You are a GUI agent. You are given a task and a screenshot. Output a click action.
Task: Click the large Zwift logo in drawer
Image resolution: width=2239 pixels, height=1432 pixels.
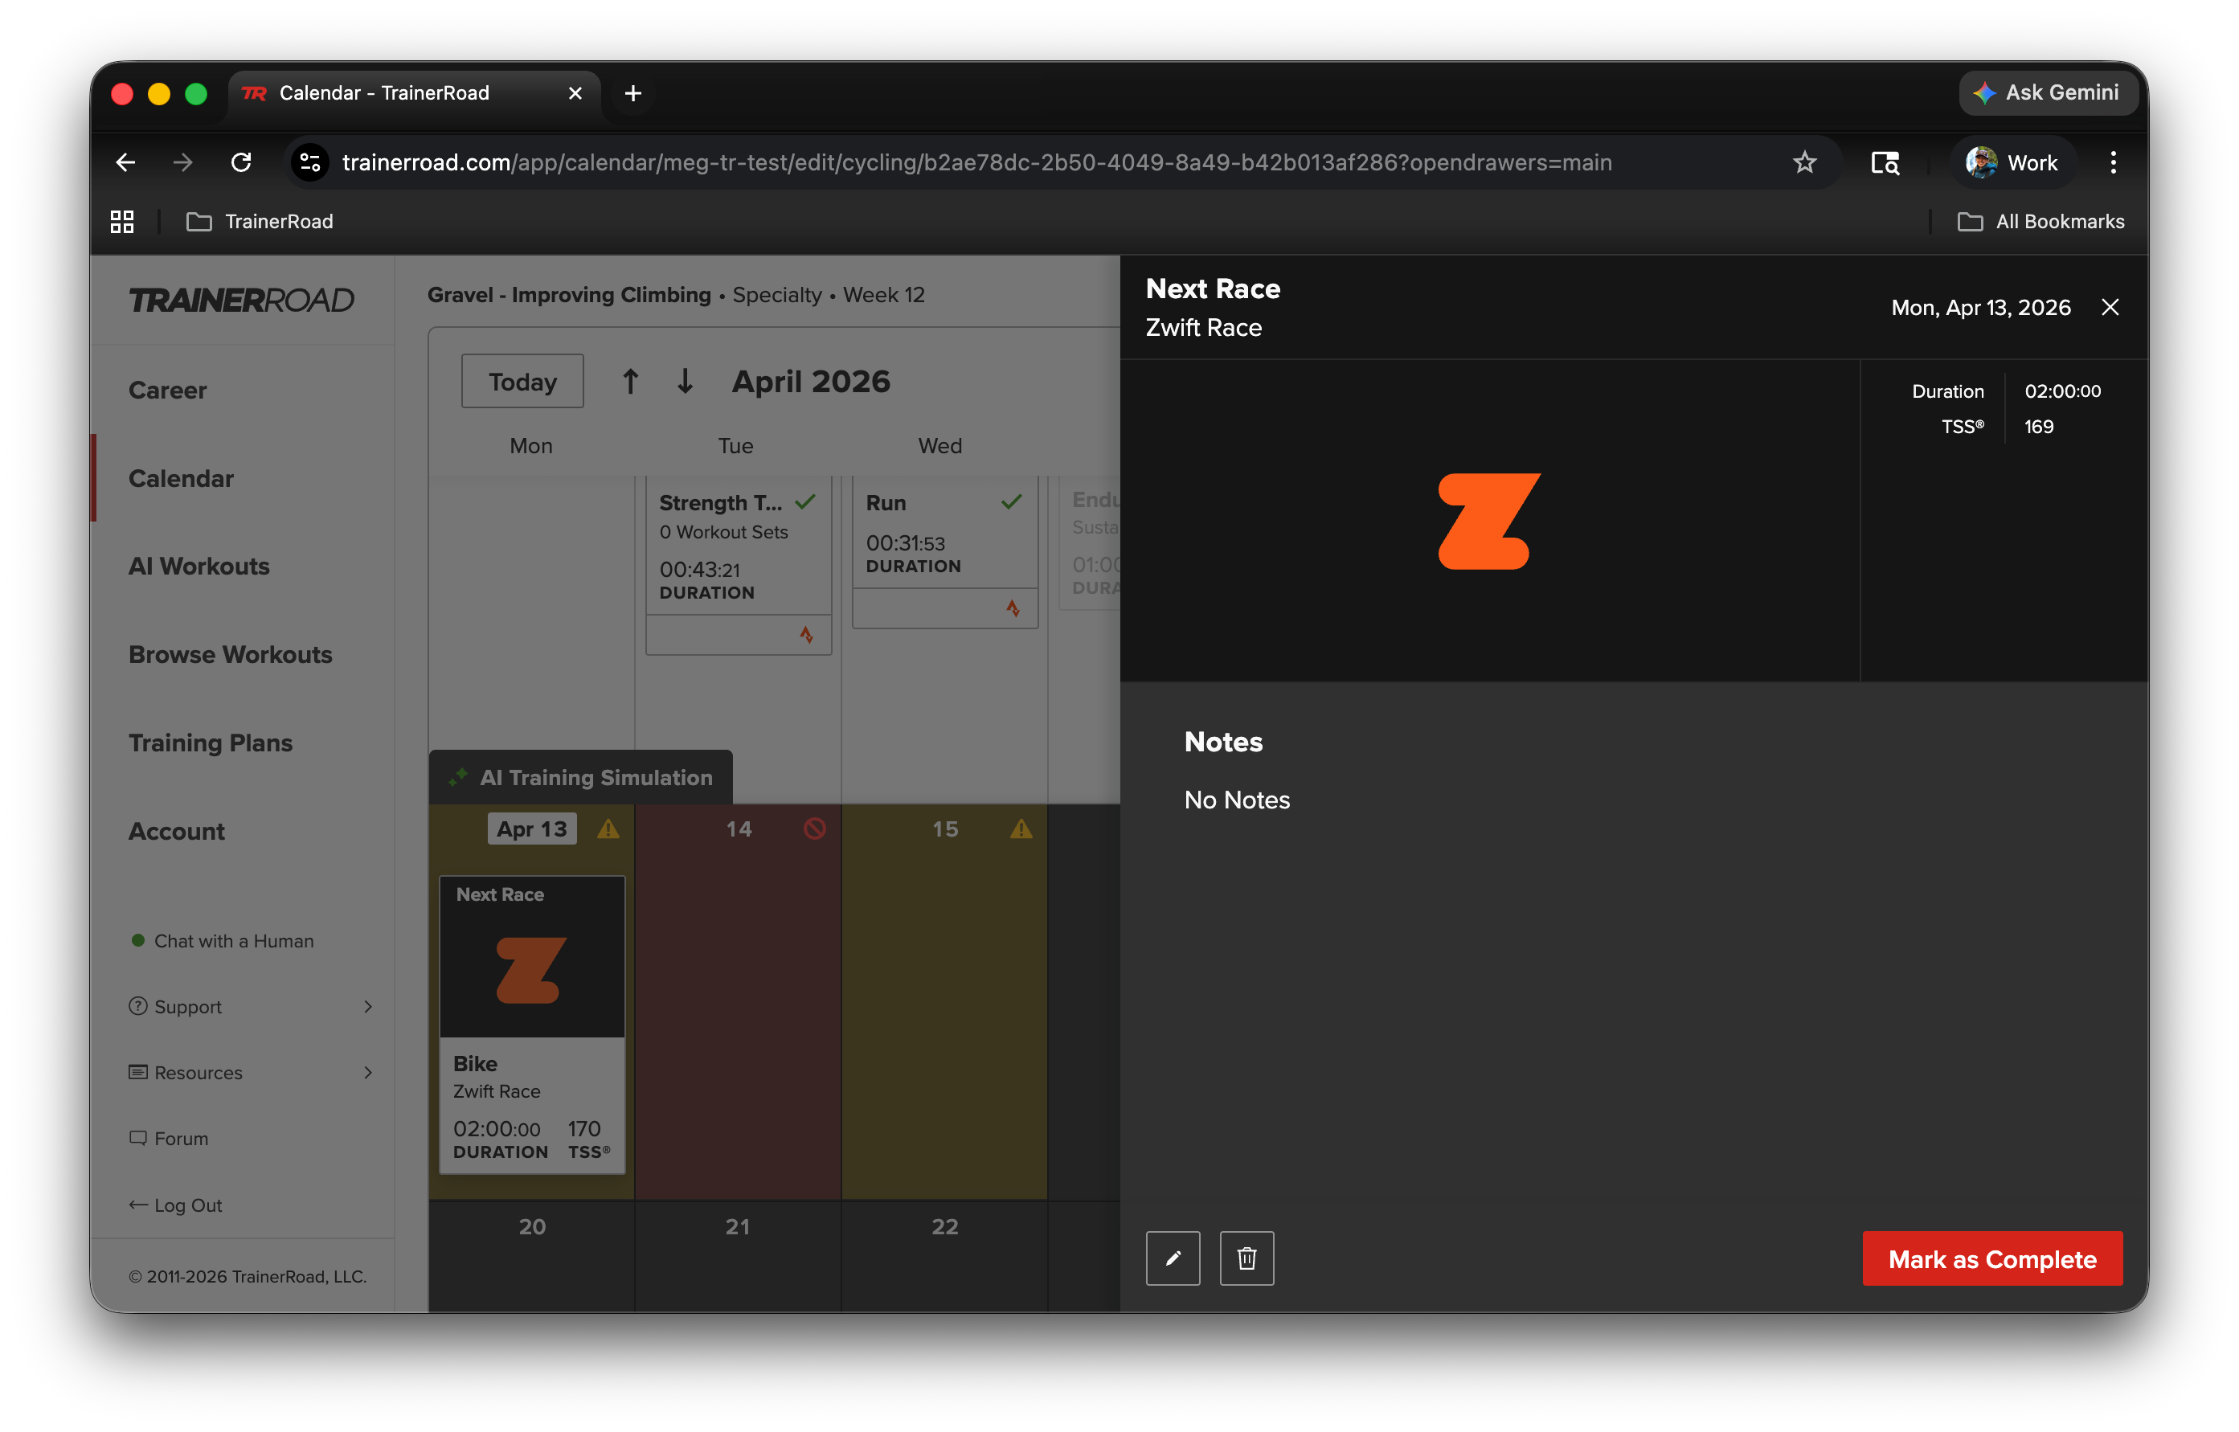(x=1488, y=521)
